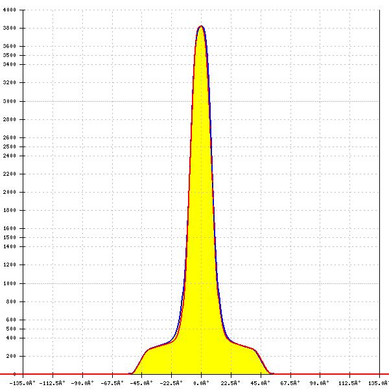Screen dimensions: 389x389
Task: Click the 400 y-axis label
Action: pyautogui.click(x=11, y=338)
